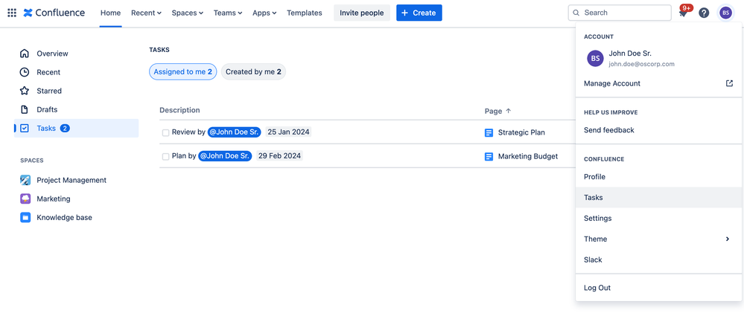
Task: Click Send feedback in account menu
Action: (x=659, y=130)
